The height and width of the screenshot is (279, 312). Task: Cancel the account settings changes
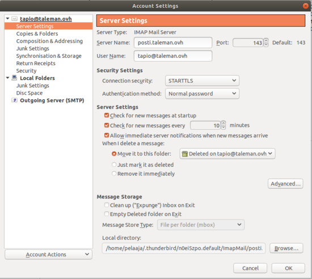pos(250,268)
